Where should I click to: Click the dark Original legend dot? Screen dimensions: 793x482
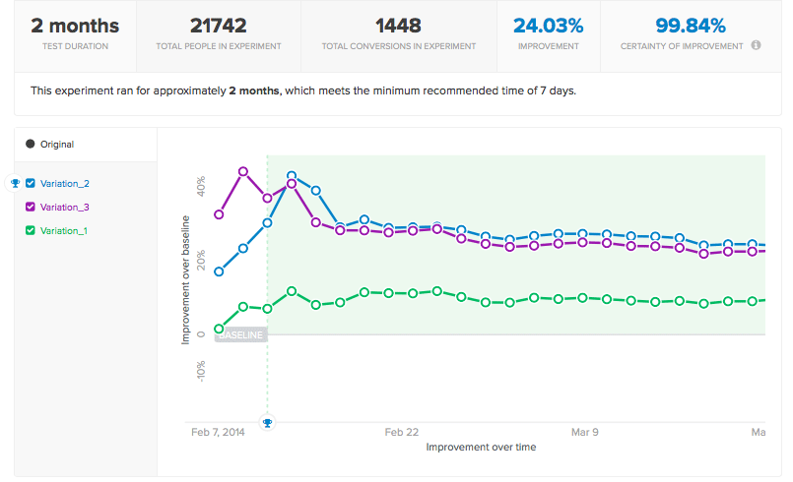tap(31, 144)
